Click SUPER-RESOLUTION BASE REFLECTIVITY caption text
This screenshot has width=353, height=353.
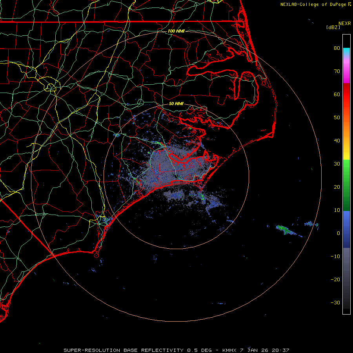124,350
